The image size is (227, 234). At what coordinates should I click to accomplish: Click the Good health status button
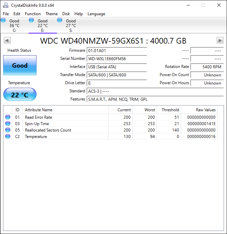20,65
